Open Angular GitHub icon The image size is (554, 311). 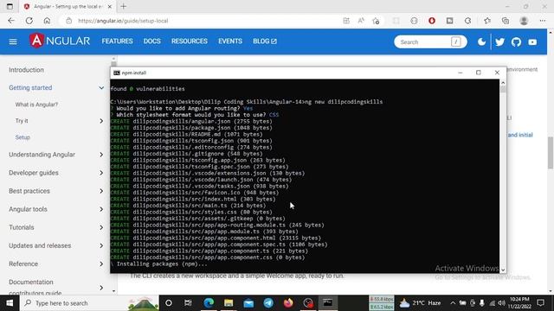[516, 42]
